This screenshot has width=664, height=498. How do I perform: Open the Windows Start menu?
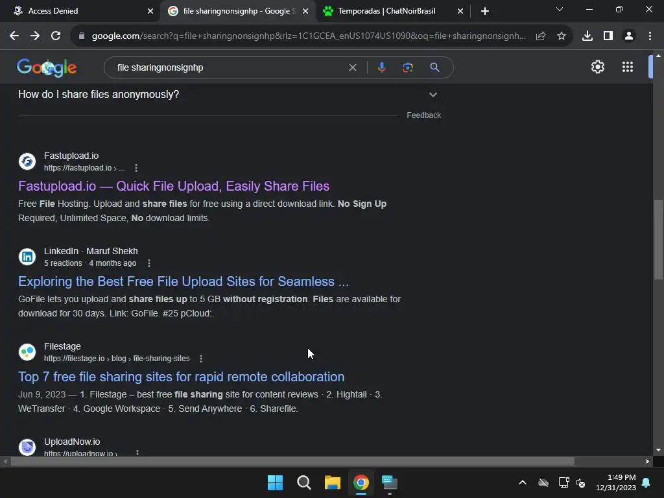point(275,482)
